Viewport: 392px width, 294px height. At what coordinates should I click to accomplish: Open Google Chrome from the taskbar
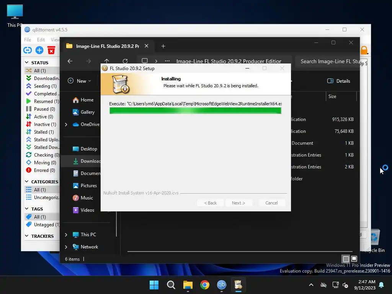tap(205, 285)
